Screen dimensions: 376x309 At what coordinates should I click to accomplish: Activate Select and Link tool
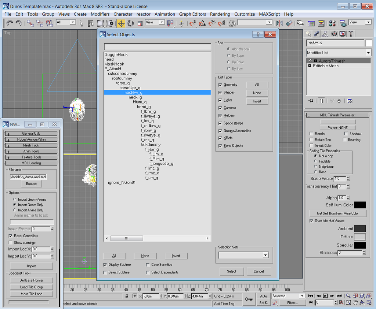[x=30, y=23]
